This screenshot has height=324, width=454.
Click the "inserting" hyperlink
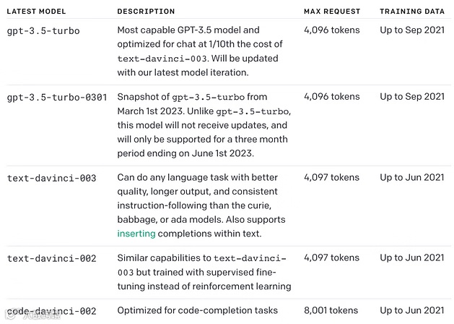136,234
